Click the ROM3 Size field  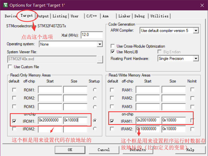click(75, 107)
